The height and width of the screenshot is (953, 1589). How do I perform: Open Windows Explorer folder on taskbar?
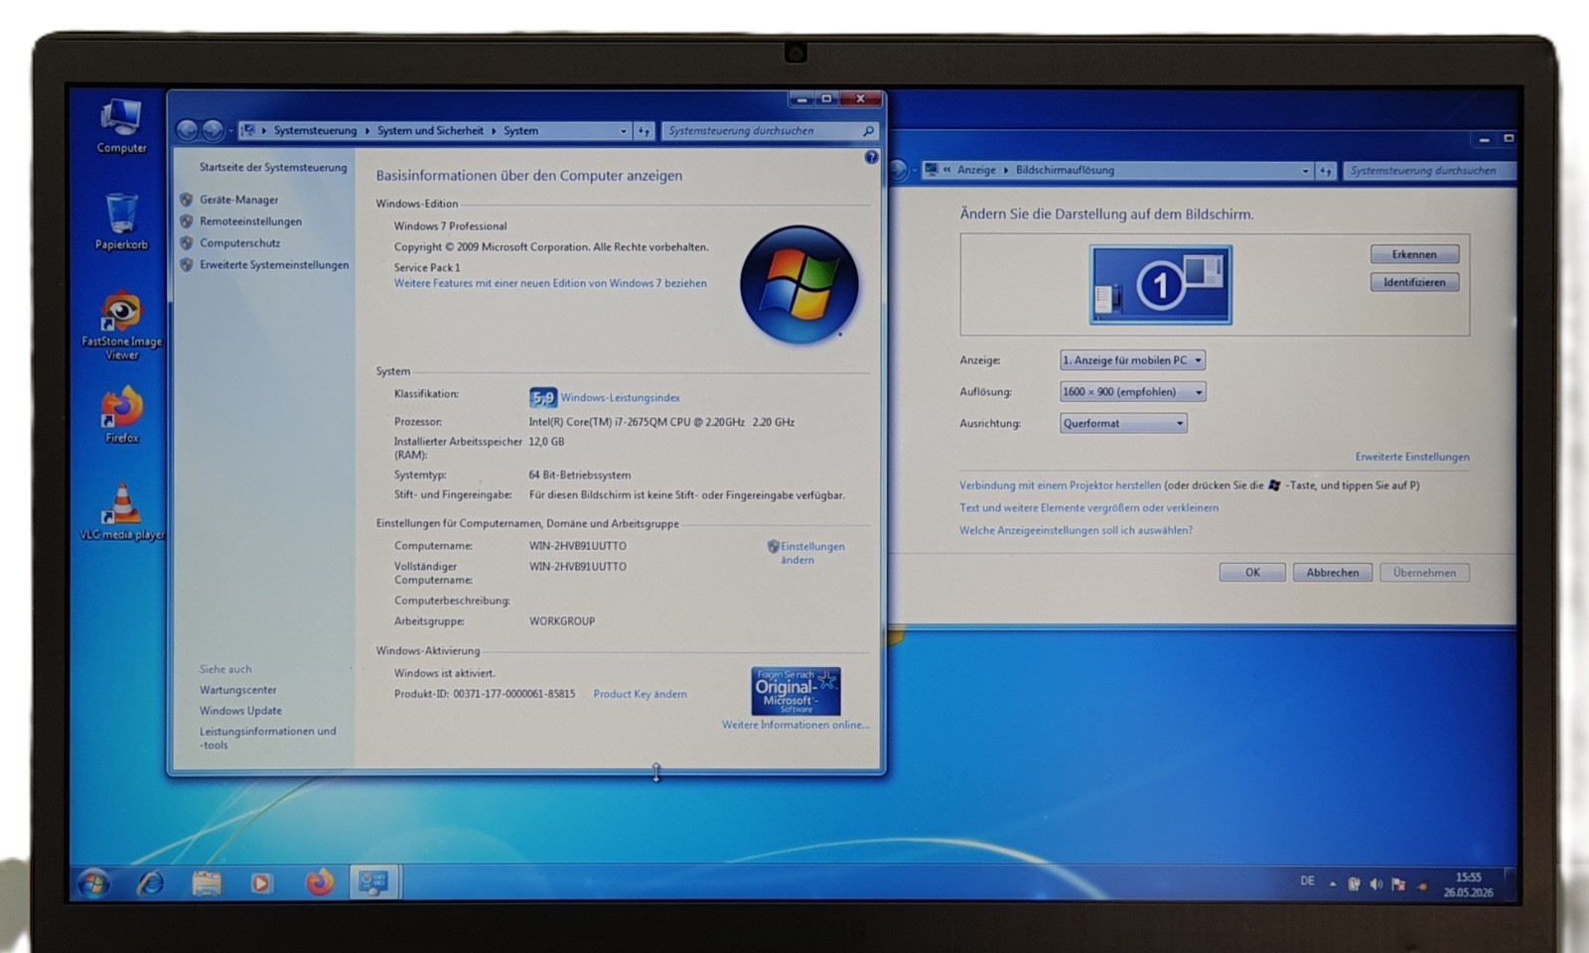207,883
